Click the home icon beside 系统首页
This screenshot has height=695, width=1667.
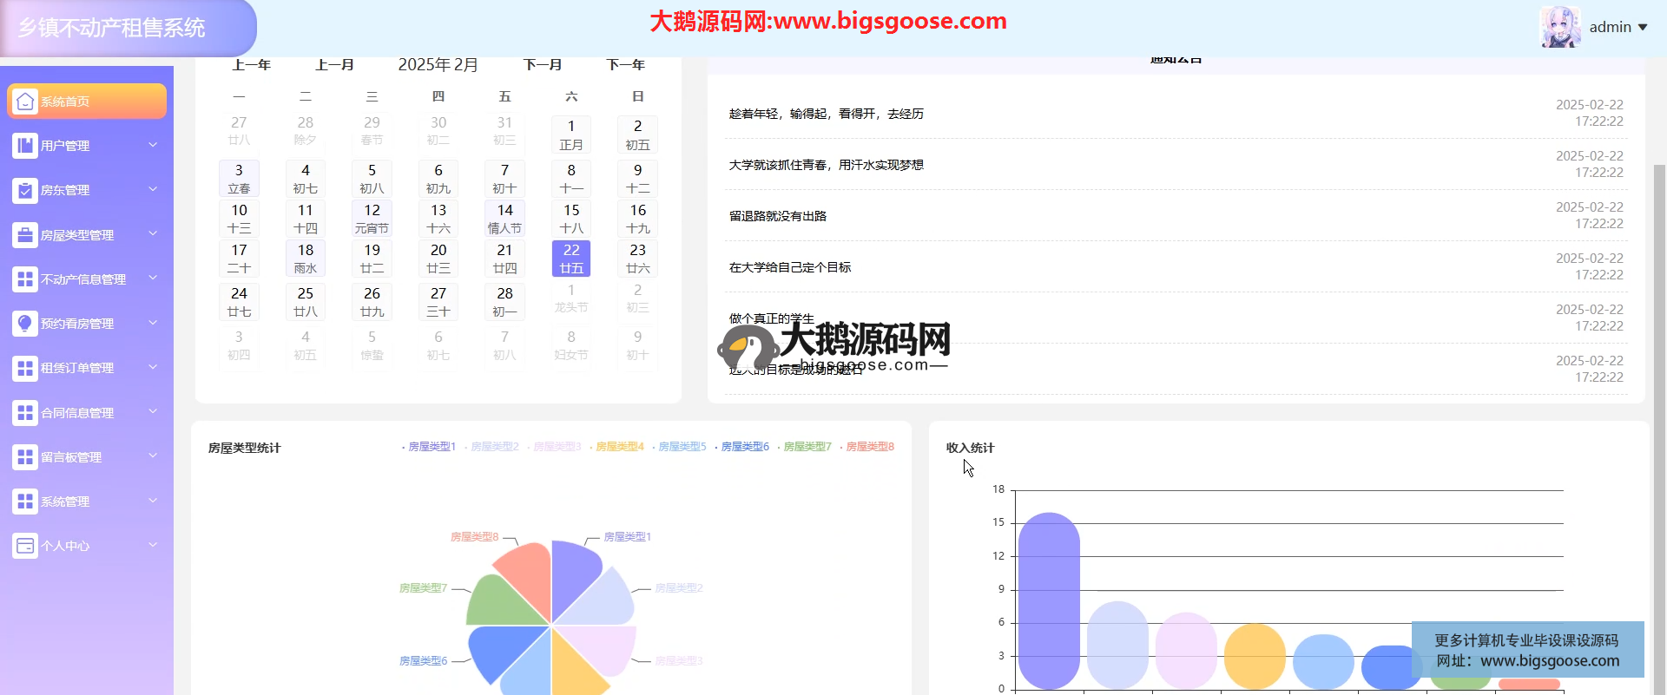pos(25,102)
